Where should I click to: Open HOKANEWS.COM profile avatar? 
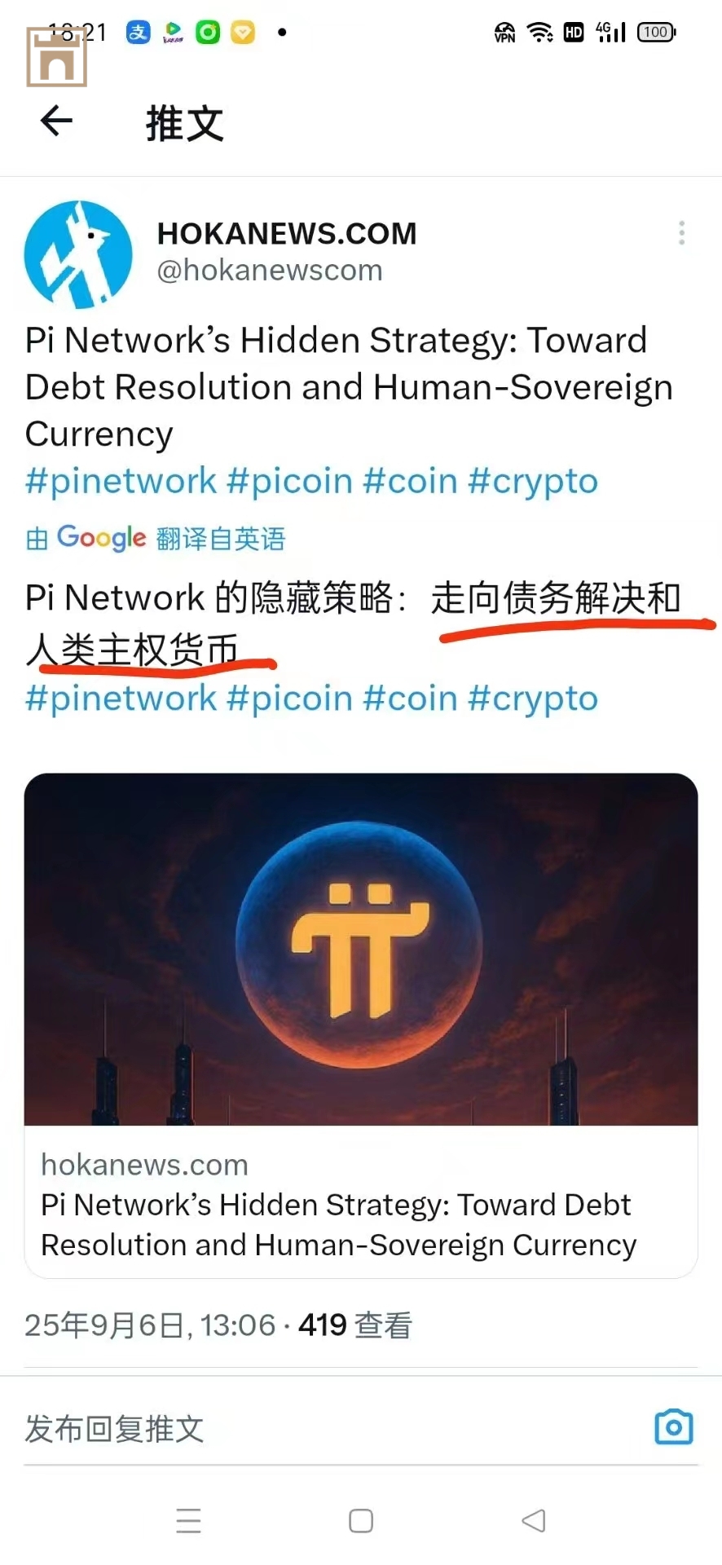click(x=78, y=254)
